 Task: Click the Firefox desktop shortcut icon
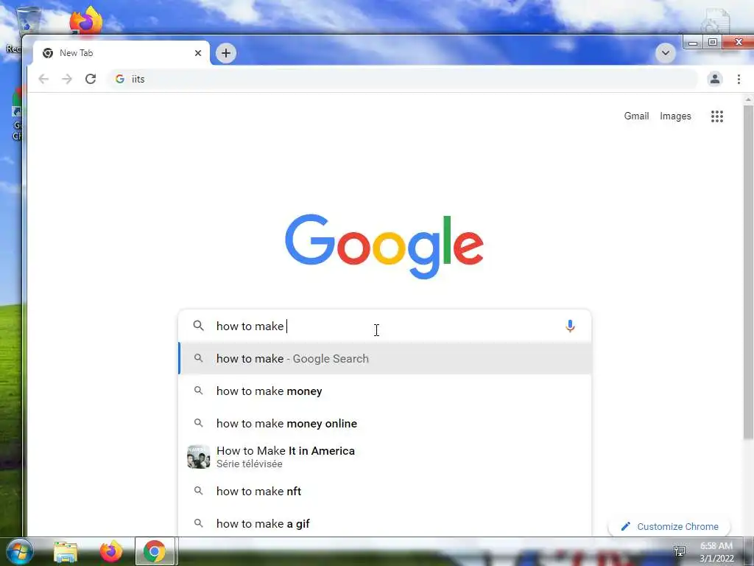(86, 20)
